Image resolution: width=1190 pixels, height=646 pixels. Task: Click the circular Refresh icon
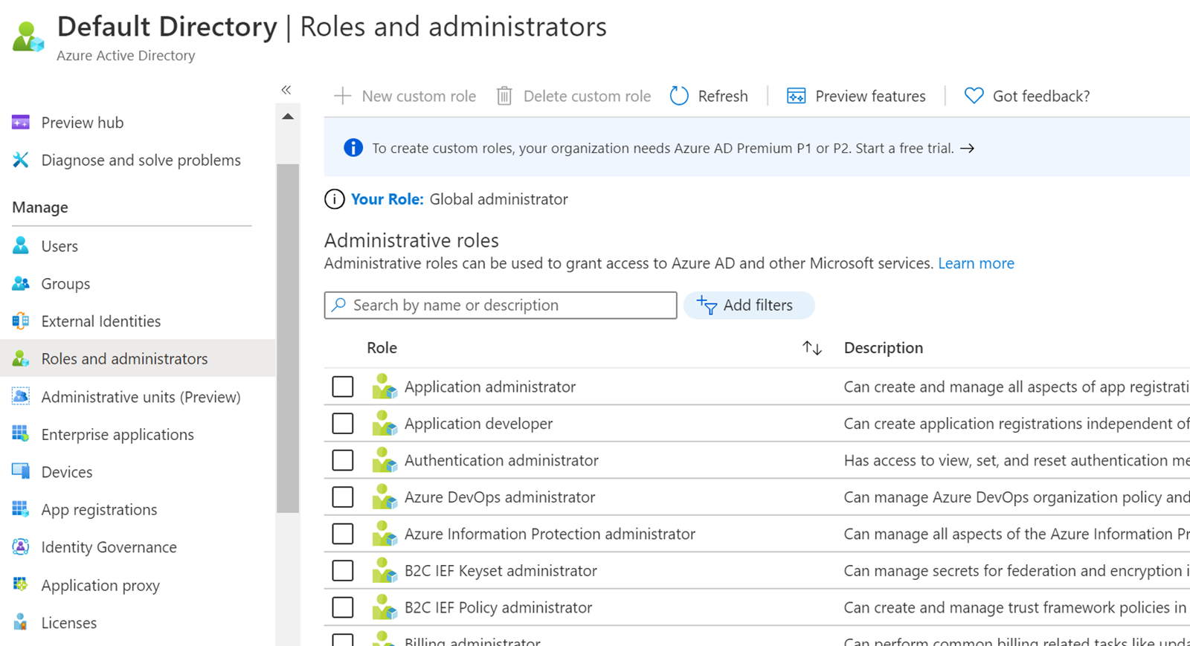(679, 96)
